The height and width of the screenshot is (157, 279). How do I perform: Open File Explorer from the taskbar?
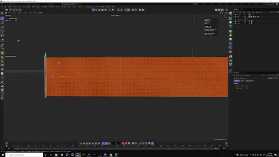tap(56, 155)
